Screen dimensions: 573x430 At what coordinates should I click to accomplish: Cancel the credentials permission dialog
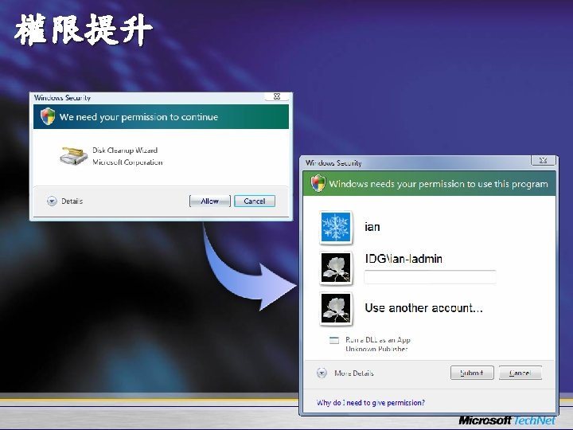click(x=520, y=373)
